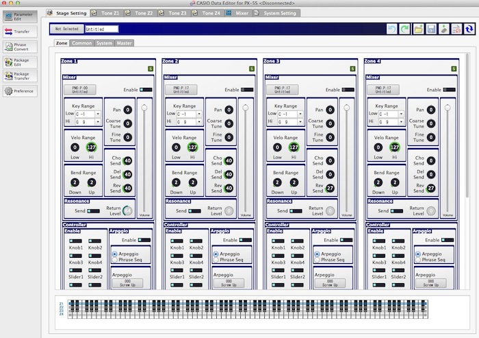479x338 pixels.
Task: Save using the floppy disk icon
Action: pyautogui.click(x=431, y=29)
